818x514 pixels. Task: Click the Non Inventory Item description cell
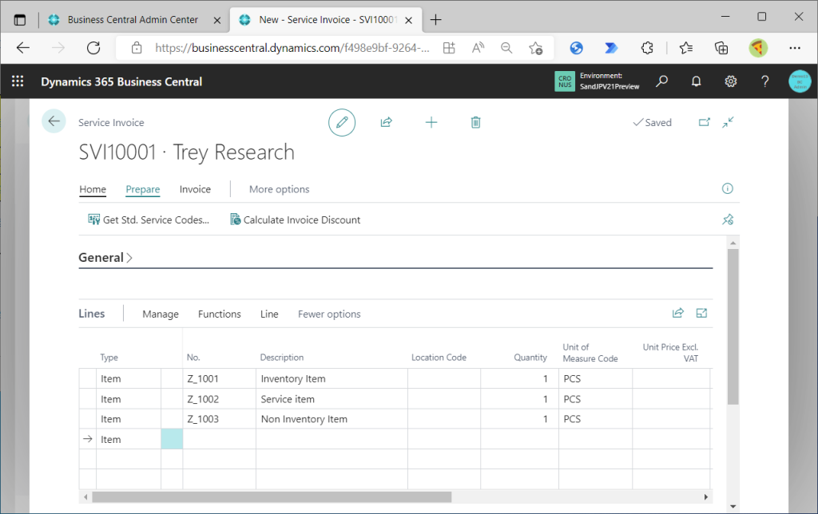(332, 419)
